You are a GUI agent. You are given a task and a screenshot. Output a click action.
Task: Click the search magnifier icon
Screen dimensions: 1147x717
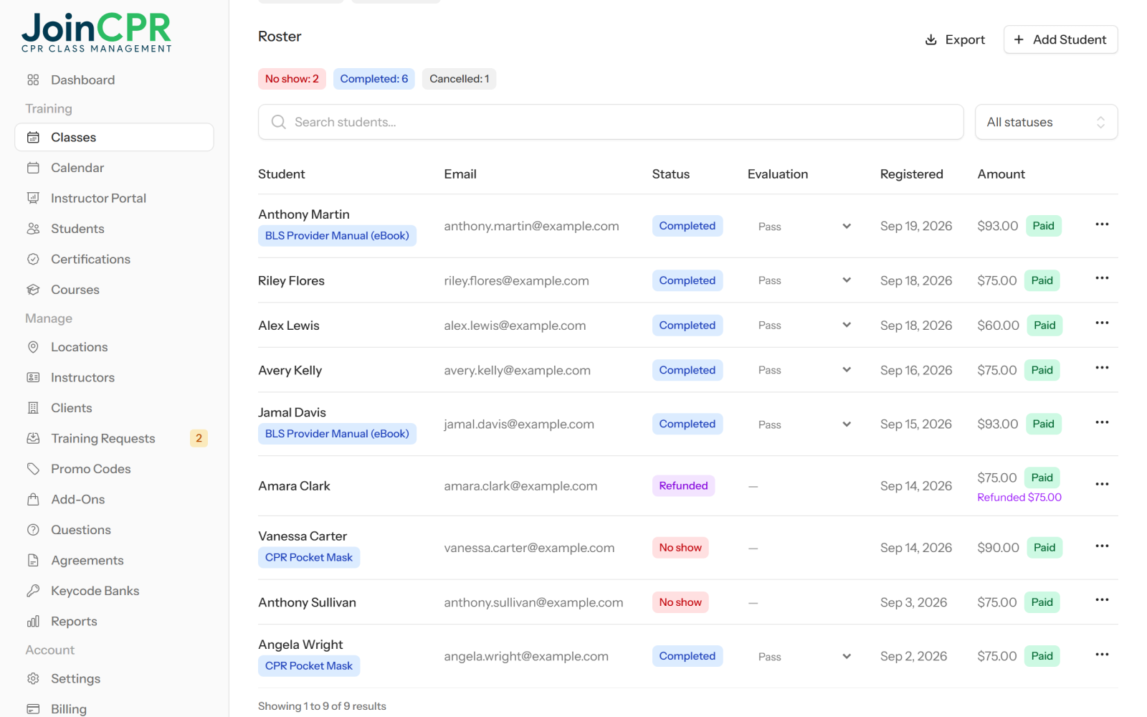tap(279, 122)
